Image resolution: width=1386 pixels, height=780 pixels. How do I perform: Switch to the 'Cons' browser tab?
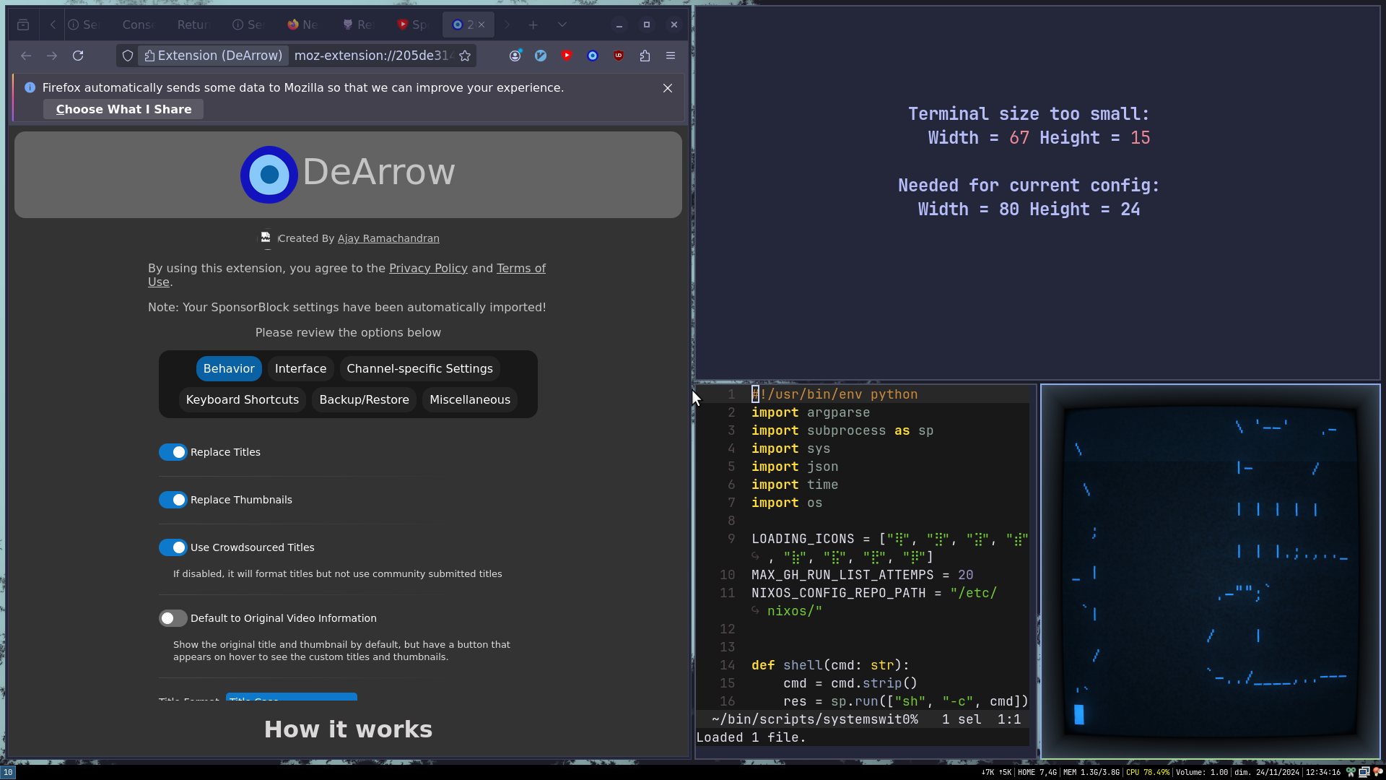click(138, 25)
